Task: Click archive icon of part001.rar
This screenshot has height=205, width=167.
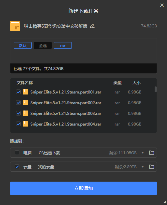Action: click(25, 92)
